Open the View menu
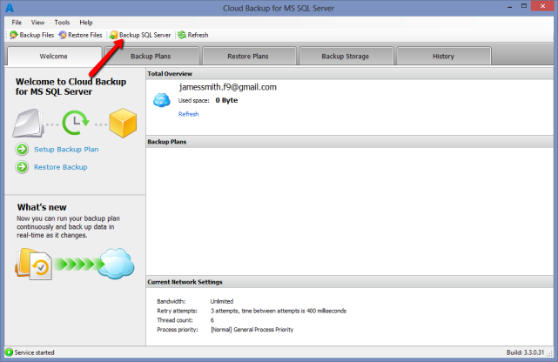The height and width of the screenshot is (362, 558). click(x=38, y=22)
